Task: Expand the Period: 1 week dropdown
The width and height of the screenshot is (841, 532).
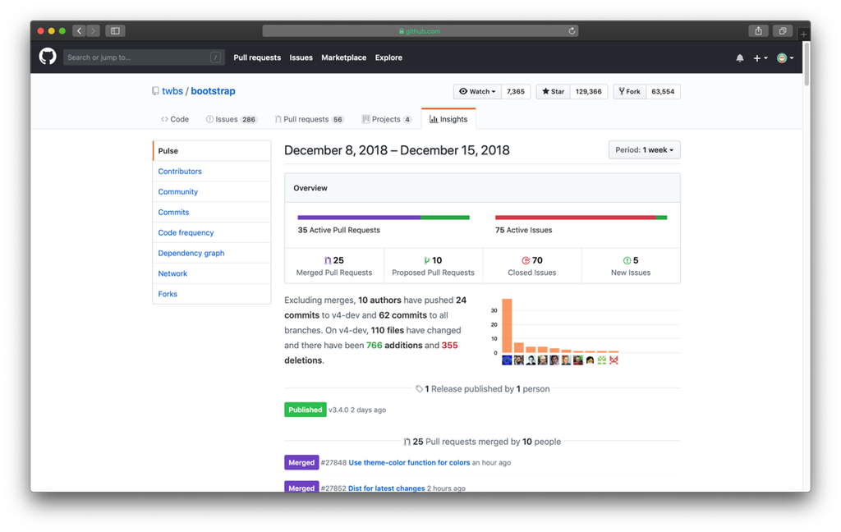Action: (644, 149)
